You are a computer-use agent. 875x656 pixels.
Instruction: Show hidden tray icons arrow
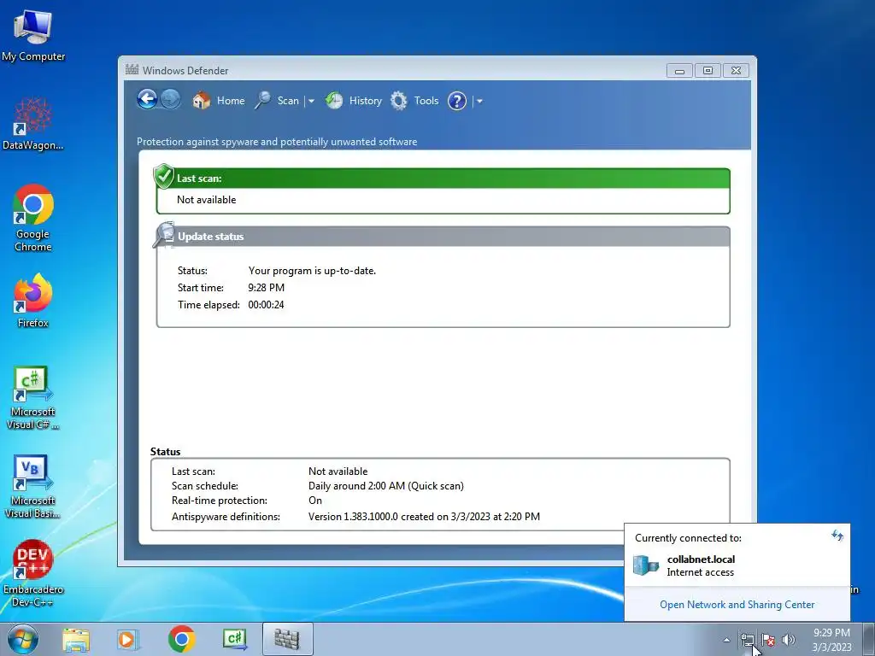coord(726,640)
